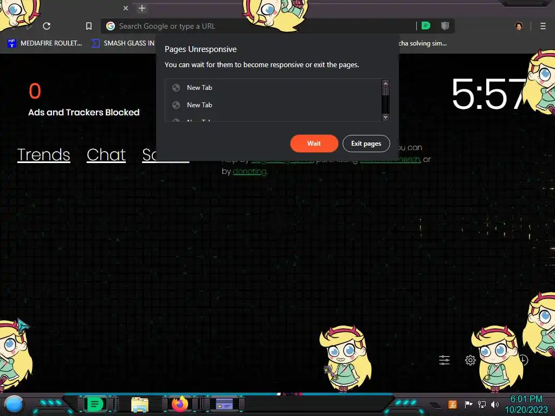Click Exit pages button
This screenshot has height=416, width=555.
[366, 143]
